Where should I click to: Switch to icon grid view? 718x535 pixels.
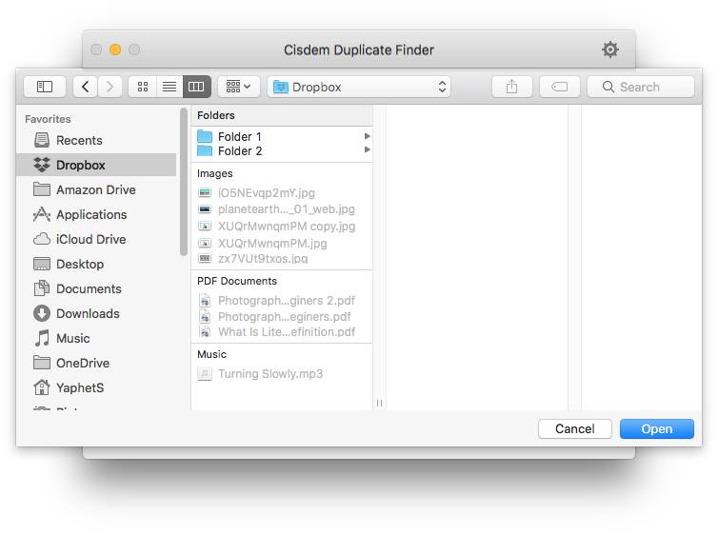(143, 87)
